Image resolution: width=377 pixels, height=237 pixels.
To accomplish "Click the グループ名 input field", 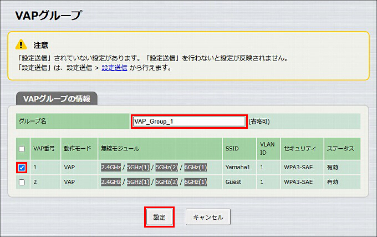I will 189,122.
